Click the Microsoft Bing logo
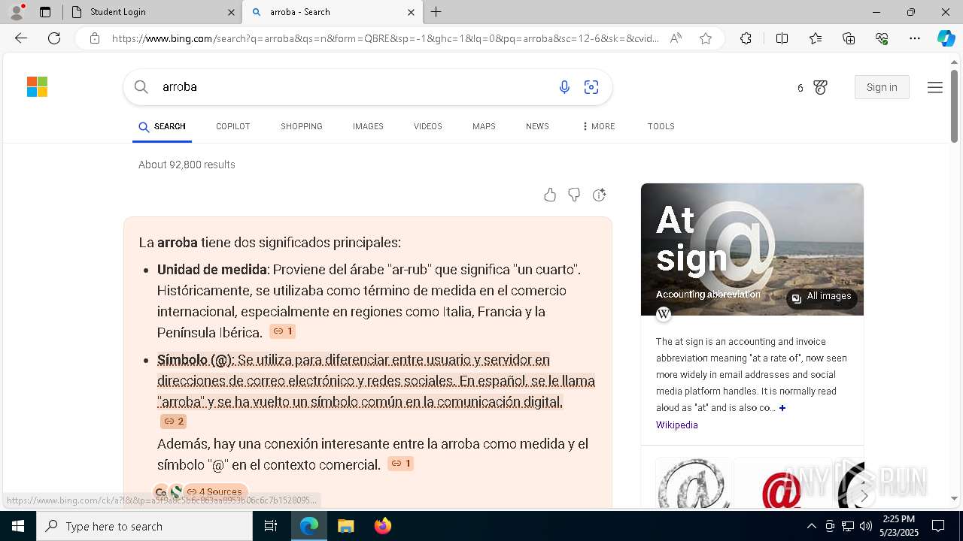The image size is (963, 541). click(37, 87)
